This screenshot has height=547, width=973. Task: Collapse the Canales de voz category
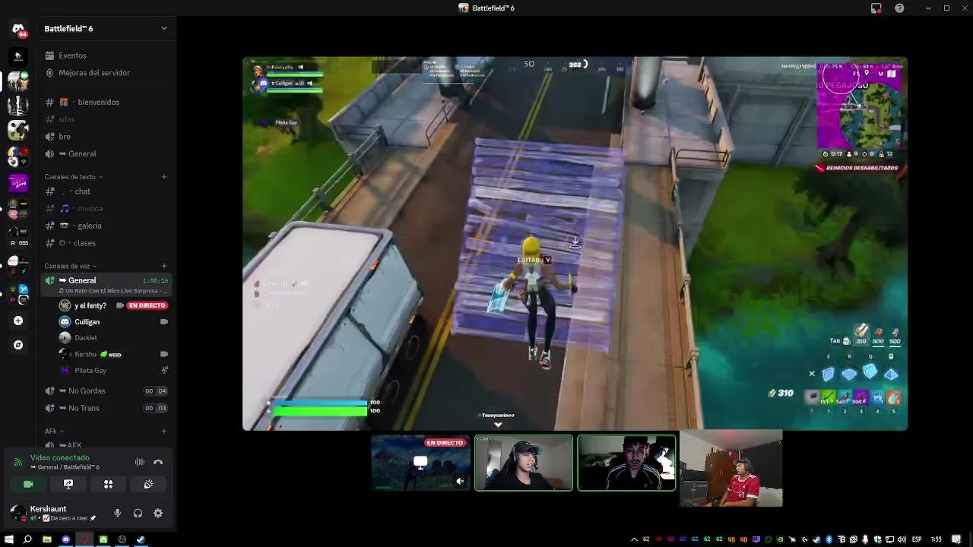pyautogui.click(x=70, y=266)
